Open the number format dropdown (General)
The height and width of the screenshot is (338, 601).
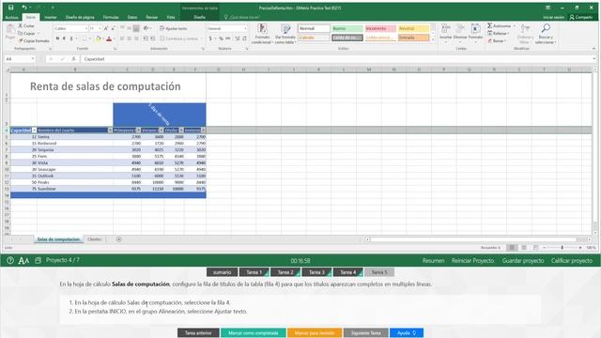coord(245,28)
